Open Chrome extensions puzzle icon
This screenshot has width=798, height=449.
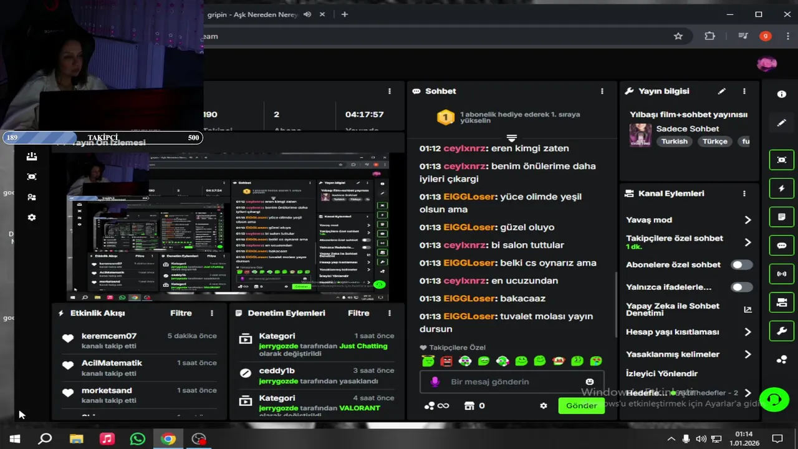tap(709, 36)
